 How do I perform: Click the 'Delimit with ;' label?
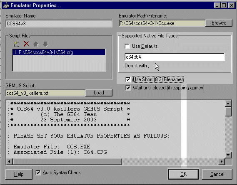(x=137, y=66)
